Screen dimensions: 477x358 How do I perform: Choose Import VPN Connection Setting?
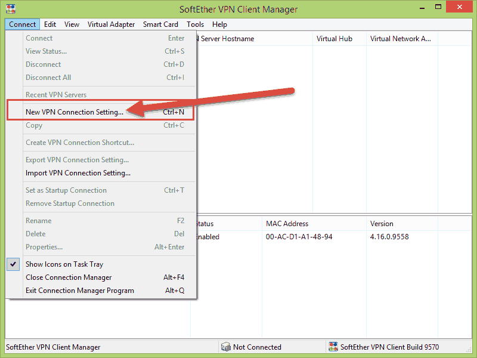click(100, 173)
